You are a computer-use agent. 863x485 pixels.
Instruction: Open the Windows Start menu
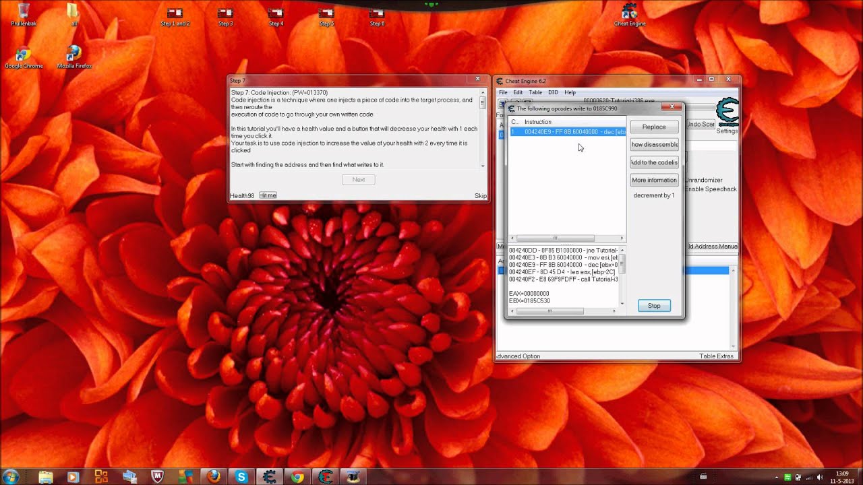pos(11,476)
